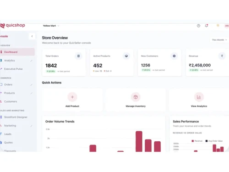
Task: Open the notifications bell
Action: [x=207, y=26]
